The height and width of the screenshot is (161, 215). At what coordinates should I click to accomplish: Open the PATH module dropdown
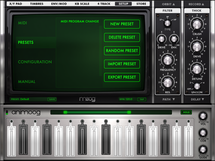pos(169,99)
